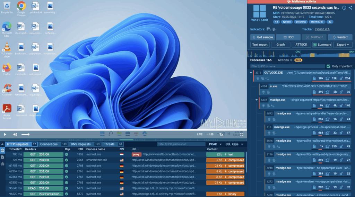355x197 pixels.
Task: Click the Windows Start button in VM taskbar
Action: pyautogui.click(x=102, y=134)
